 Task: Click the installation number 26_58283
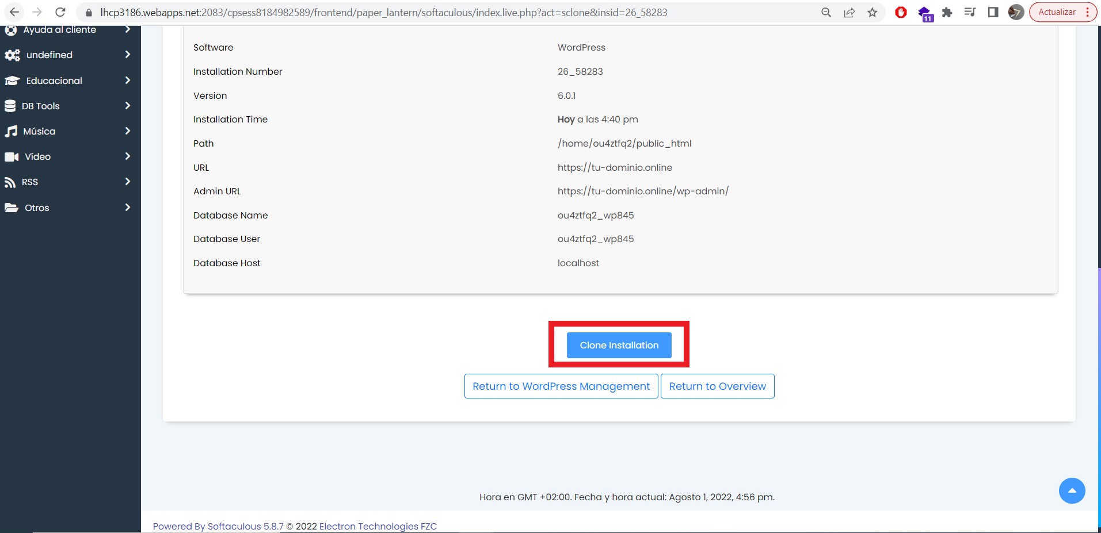pyautogui.click(x=580, y=71)
